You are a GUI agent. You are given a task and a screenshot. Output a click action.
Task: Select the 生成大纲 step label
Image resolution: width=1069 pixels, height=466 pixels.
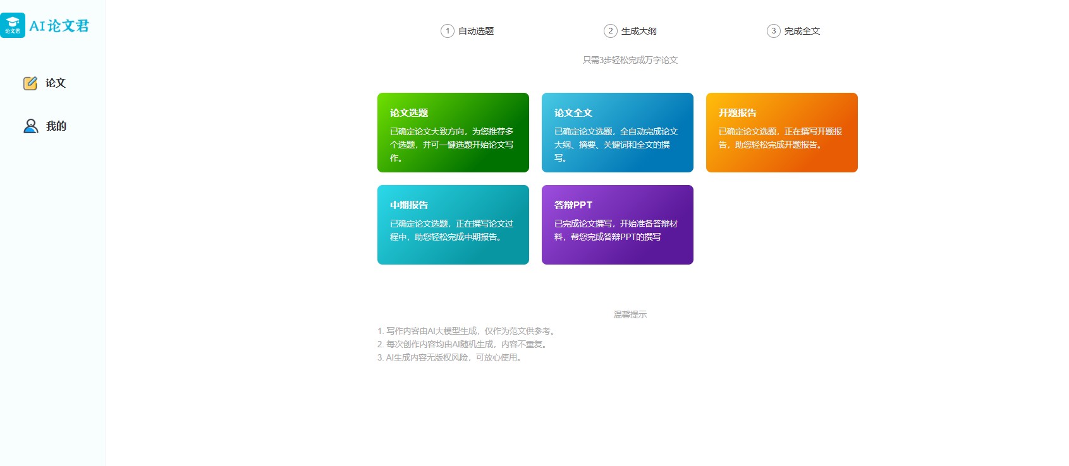(639, 31)
